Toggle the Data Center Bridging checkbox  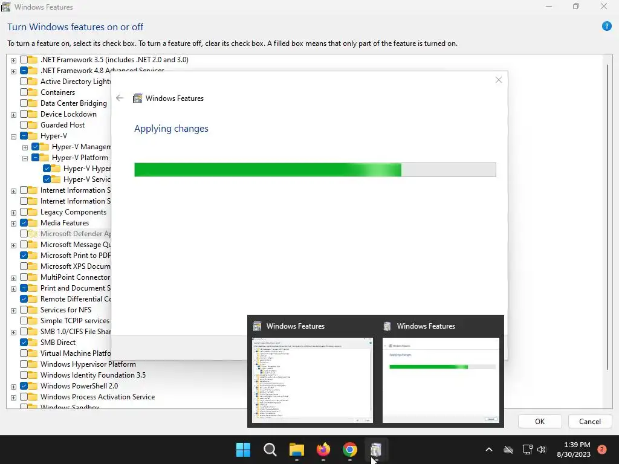(x=24, y=103)
